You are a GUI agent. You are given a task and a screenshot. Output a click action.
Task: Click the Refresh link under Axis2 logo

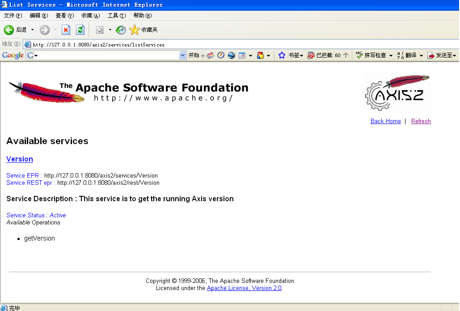click(421, 121)
